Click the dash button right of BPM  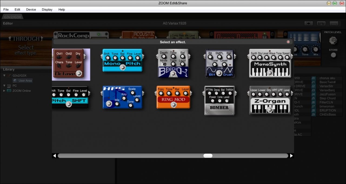pyautogui.click(x=334, y=23)
